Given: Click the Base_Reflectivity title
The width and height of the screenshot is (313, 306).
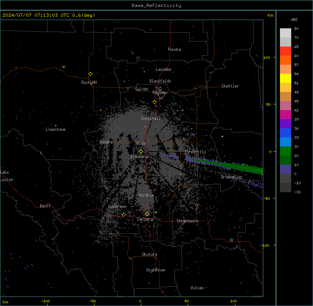Looking at the screenshot, I should [x=156, y=5].
